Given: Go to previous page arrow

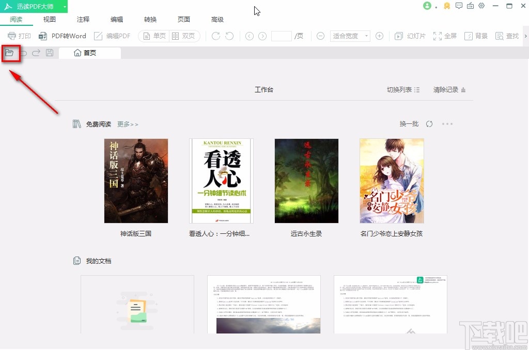Looking at the screenshot, I should click(x=250, y=36).
